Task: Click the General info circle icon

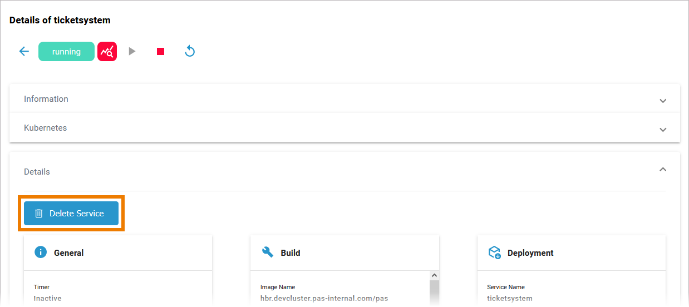Action: [x=41, y=252]
